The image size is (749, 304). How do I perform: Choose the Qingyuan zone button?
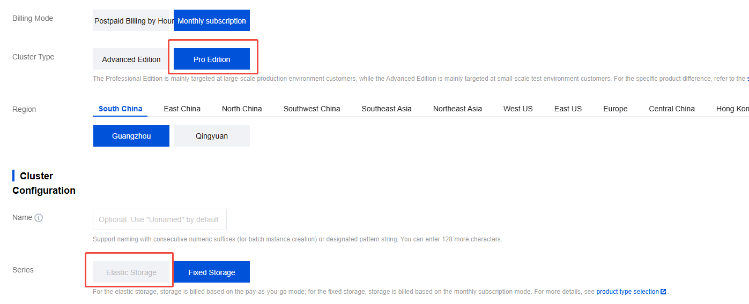click(212, 136)
